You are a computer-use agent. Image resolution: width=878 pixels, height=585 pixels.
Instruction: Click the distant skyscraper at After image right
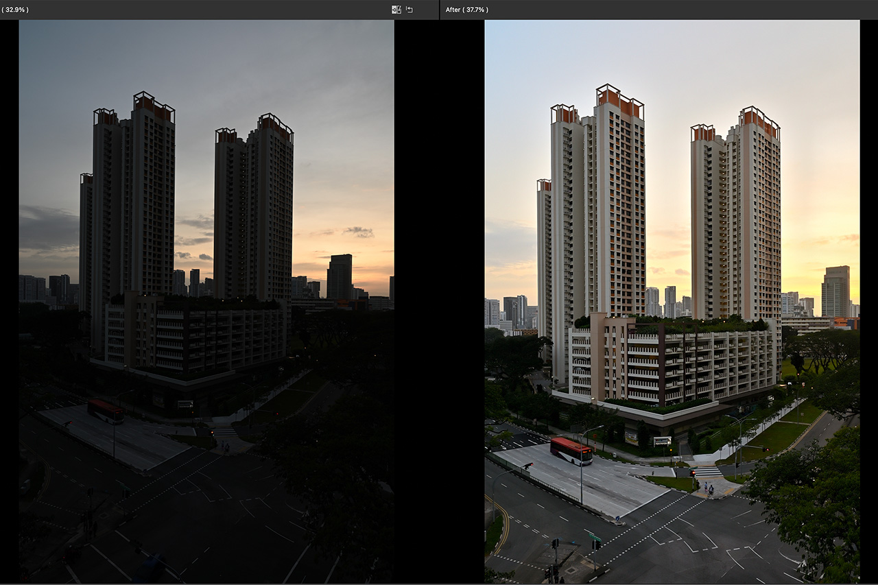tap(835, 291)
